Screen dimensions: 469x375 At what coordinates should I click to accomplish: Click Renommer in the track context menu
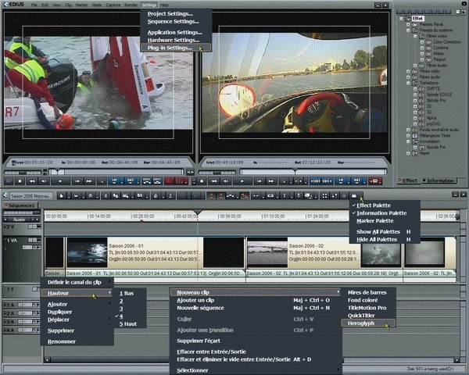61,341
